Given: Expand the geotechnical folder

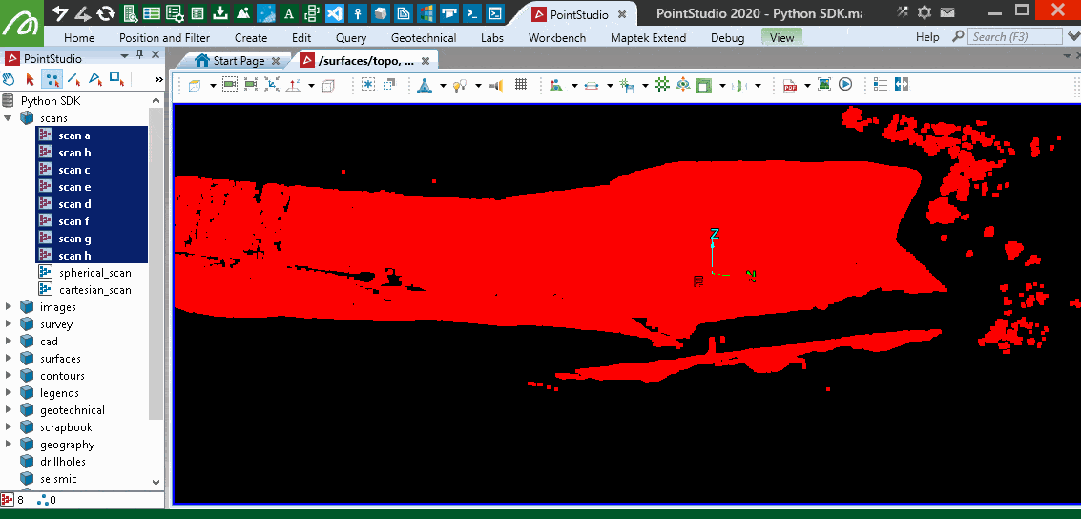Looking at the screenshot, I should pos(9,410).
